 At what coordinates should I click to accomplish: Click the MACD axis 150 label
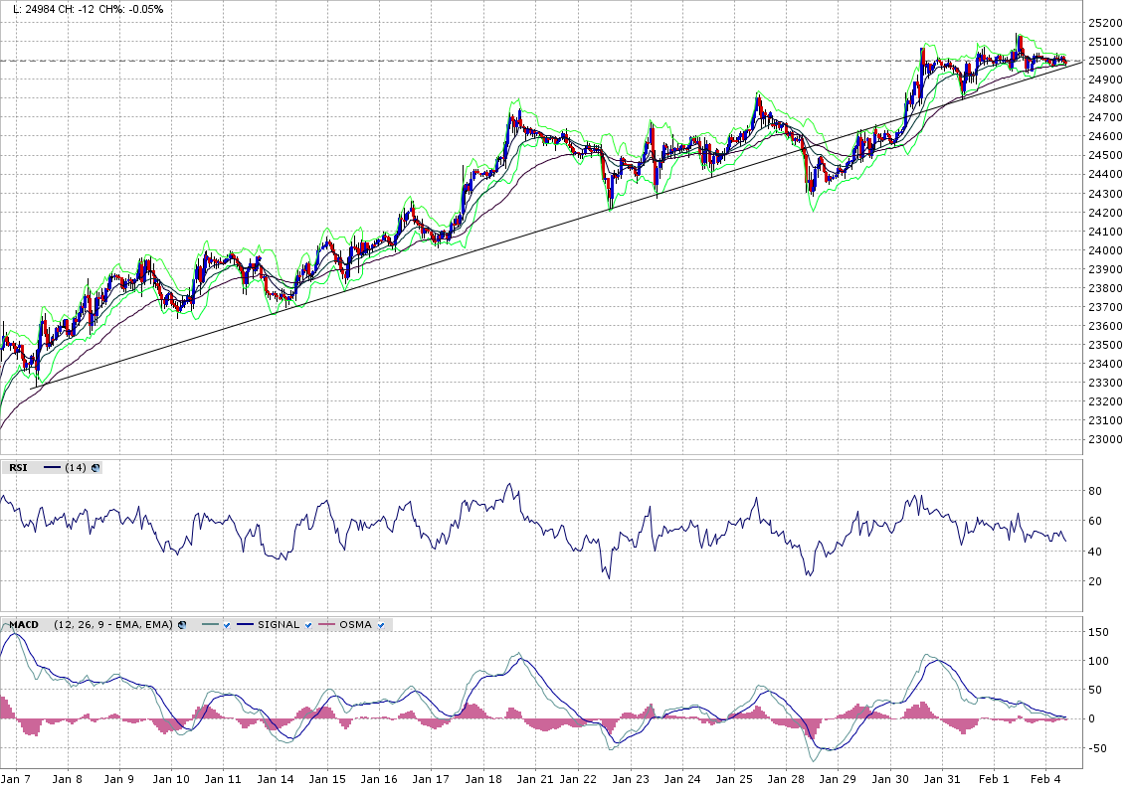[x=1098, y=632]
